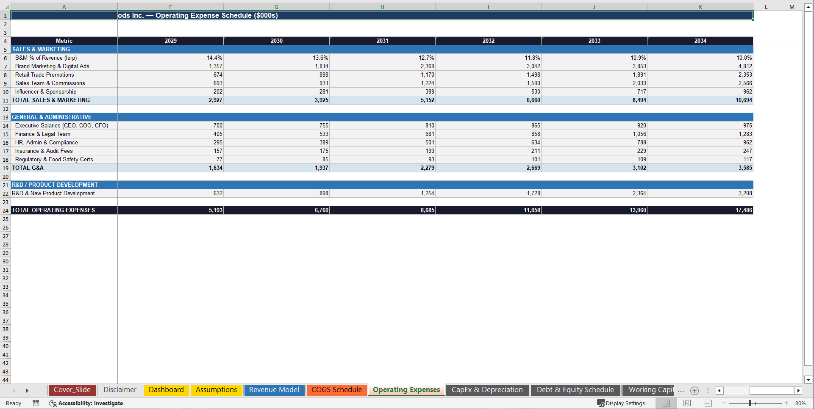814x409 pixels.
Task: Open Page Break Preview view icon
Action: (x=707, y=403)
